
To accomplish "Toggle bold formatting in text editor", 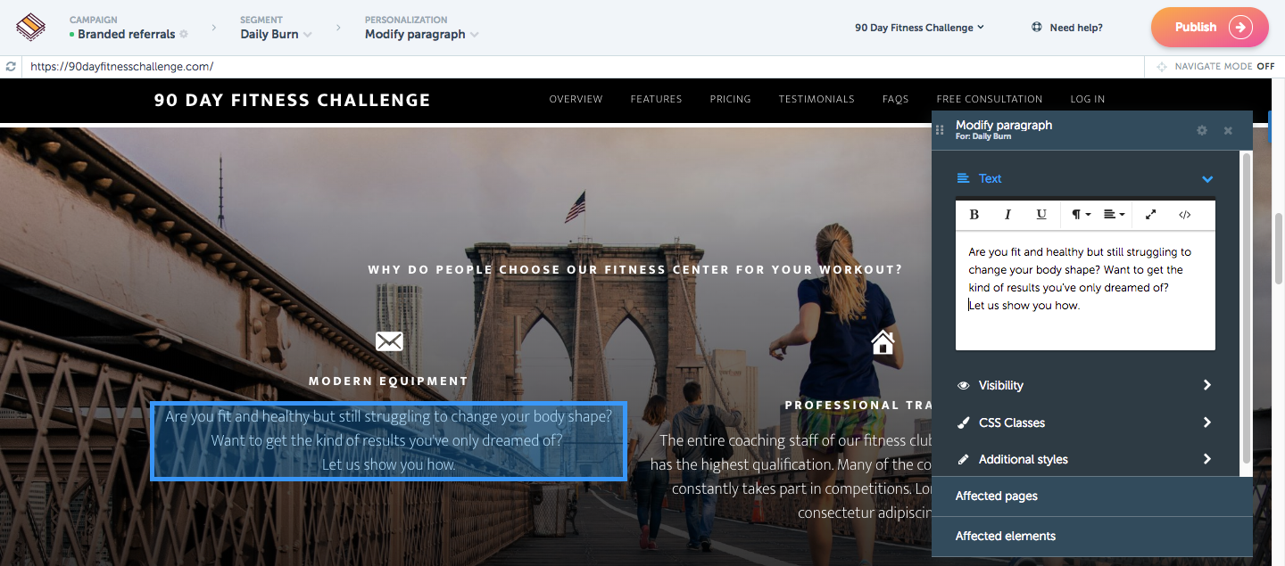I will (974, 215).
